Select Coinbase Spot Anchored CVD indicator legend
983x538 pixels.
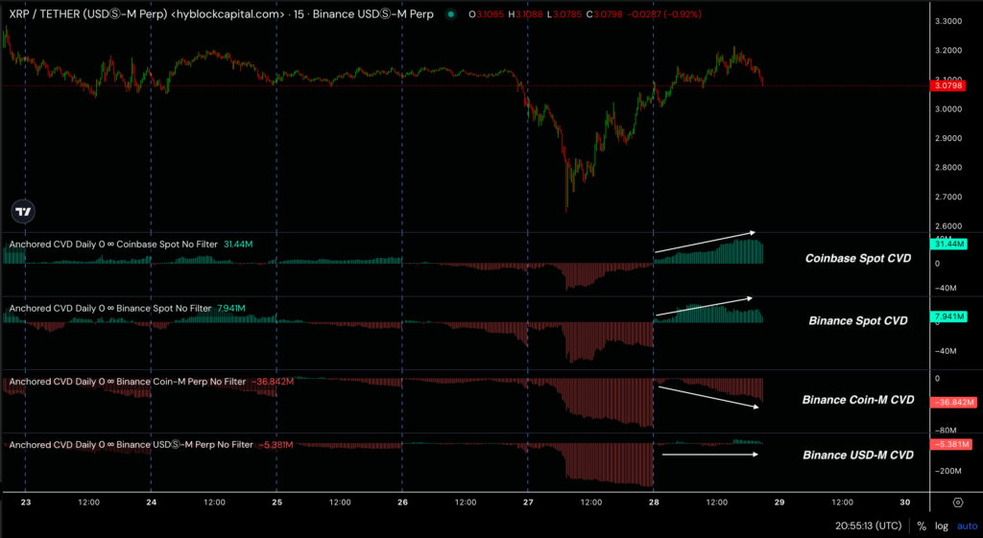coord(112,245)
